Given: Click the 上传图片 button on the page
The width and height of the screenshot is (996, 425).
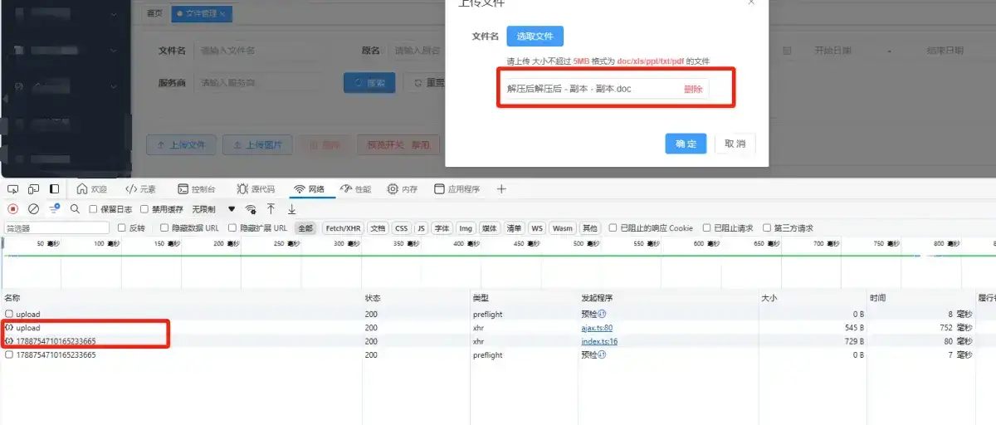Looking at the screenshot, I should pyautogui.click(x=258, y=144).
